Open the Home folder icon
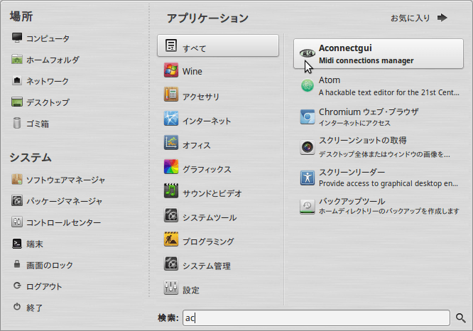The height and width of the screenshot is (331, 473). click(x=17, y=59)
